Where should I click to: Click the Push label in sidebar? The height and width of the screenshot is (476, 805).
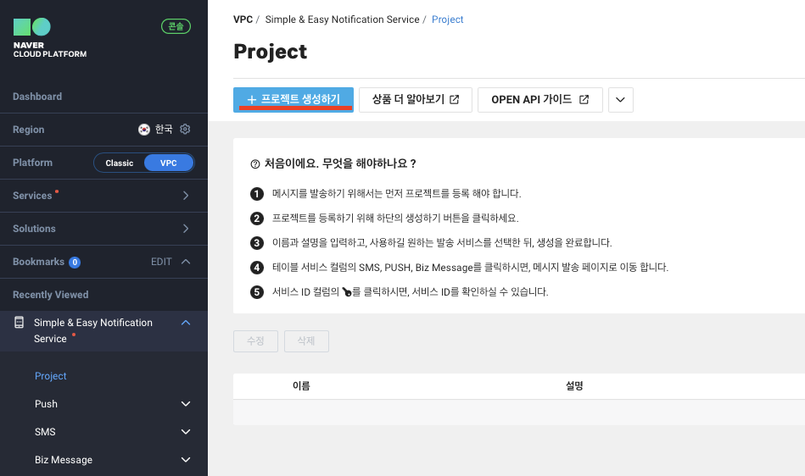(x=46, y=404)
